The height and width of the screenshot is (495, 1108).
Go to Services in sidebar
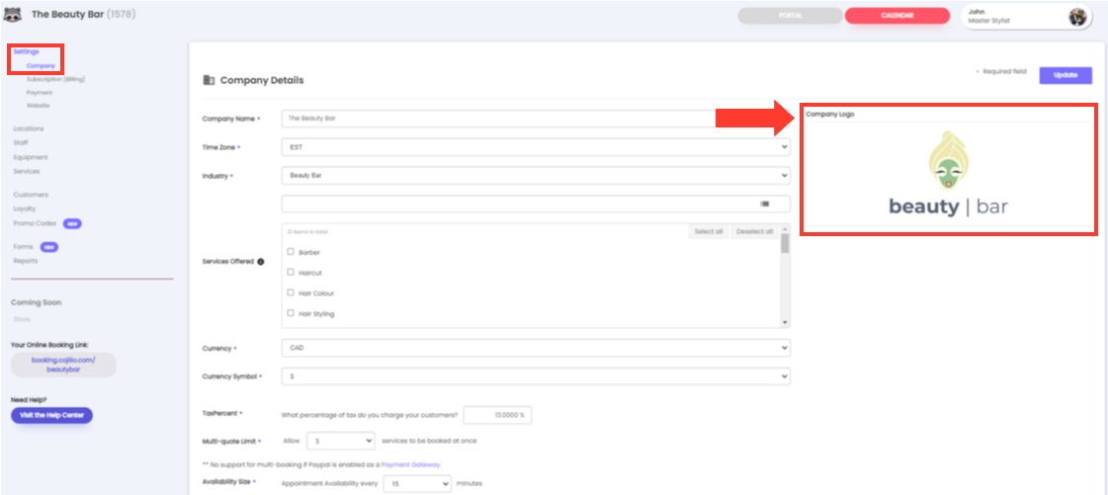coord(26,171)
